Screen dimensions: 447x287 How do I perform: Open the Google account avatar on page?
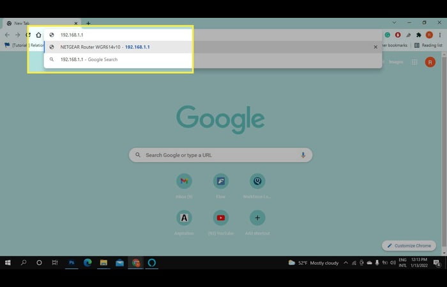click(x=430, y=62)
